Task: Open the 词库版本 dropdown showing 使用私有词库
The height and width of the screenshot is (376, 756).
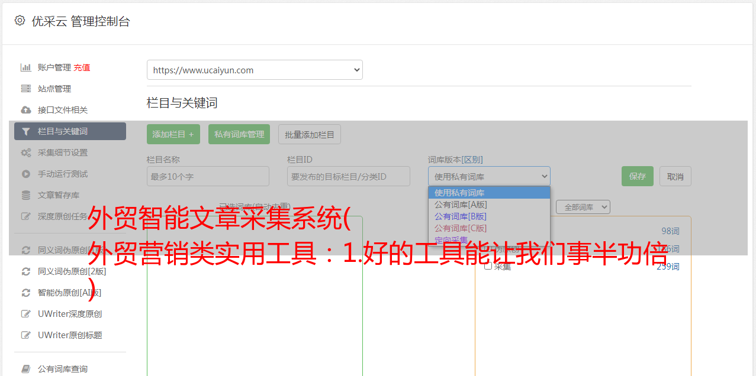Action: (489, 176)
